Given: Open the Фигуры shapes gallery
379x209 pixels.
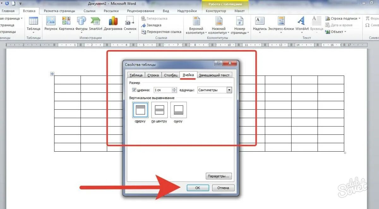Looking at the screenshot, I should click(81, 25).
